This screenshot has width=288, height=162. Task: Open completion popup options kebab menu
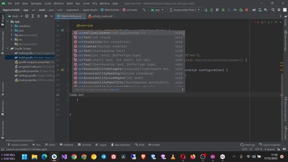pyautogui.click(x=183, y=90)
